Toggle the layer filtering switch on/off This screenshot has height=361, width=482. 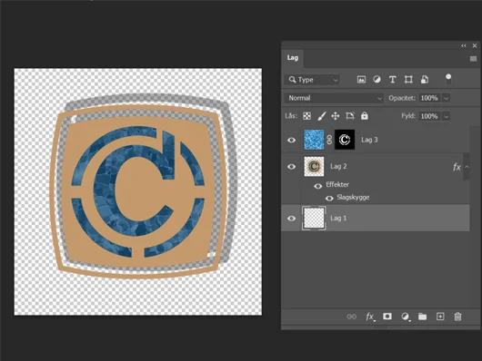click(x=448, y=79)
